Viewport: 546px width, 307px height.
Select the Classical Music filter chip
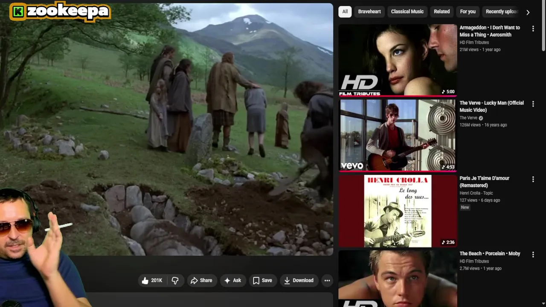(407, 12)
